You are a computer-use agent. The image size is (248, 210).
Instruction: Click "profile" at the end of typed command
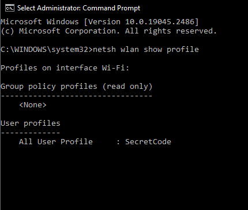coord(183,50)
